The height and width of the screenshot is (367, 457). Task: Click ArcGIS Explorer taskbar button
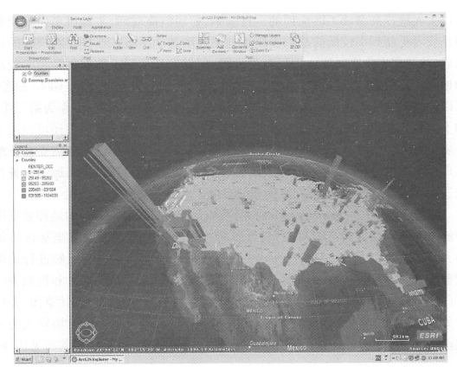97,359
